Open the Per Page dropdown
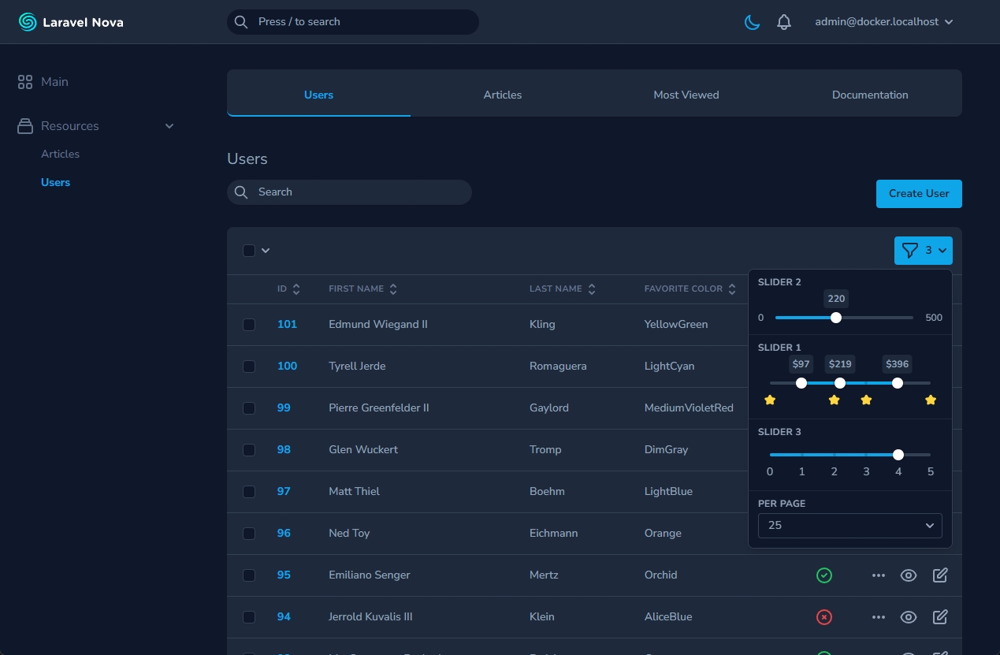 (x=849, y=525)
